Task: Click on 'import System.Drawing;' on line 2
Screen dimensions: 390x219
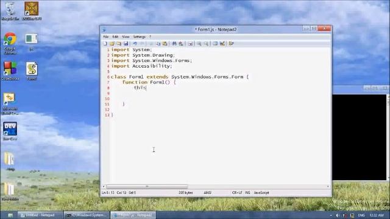Action: coord(143,55)
